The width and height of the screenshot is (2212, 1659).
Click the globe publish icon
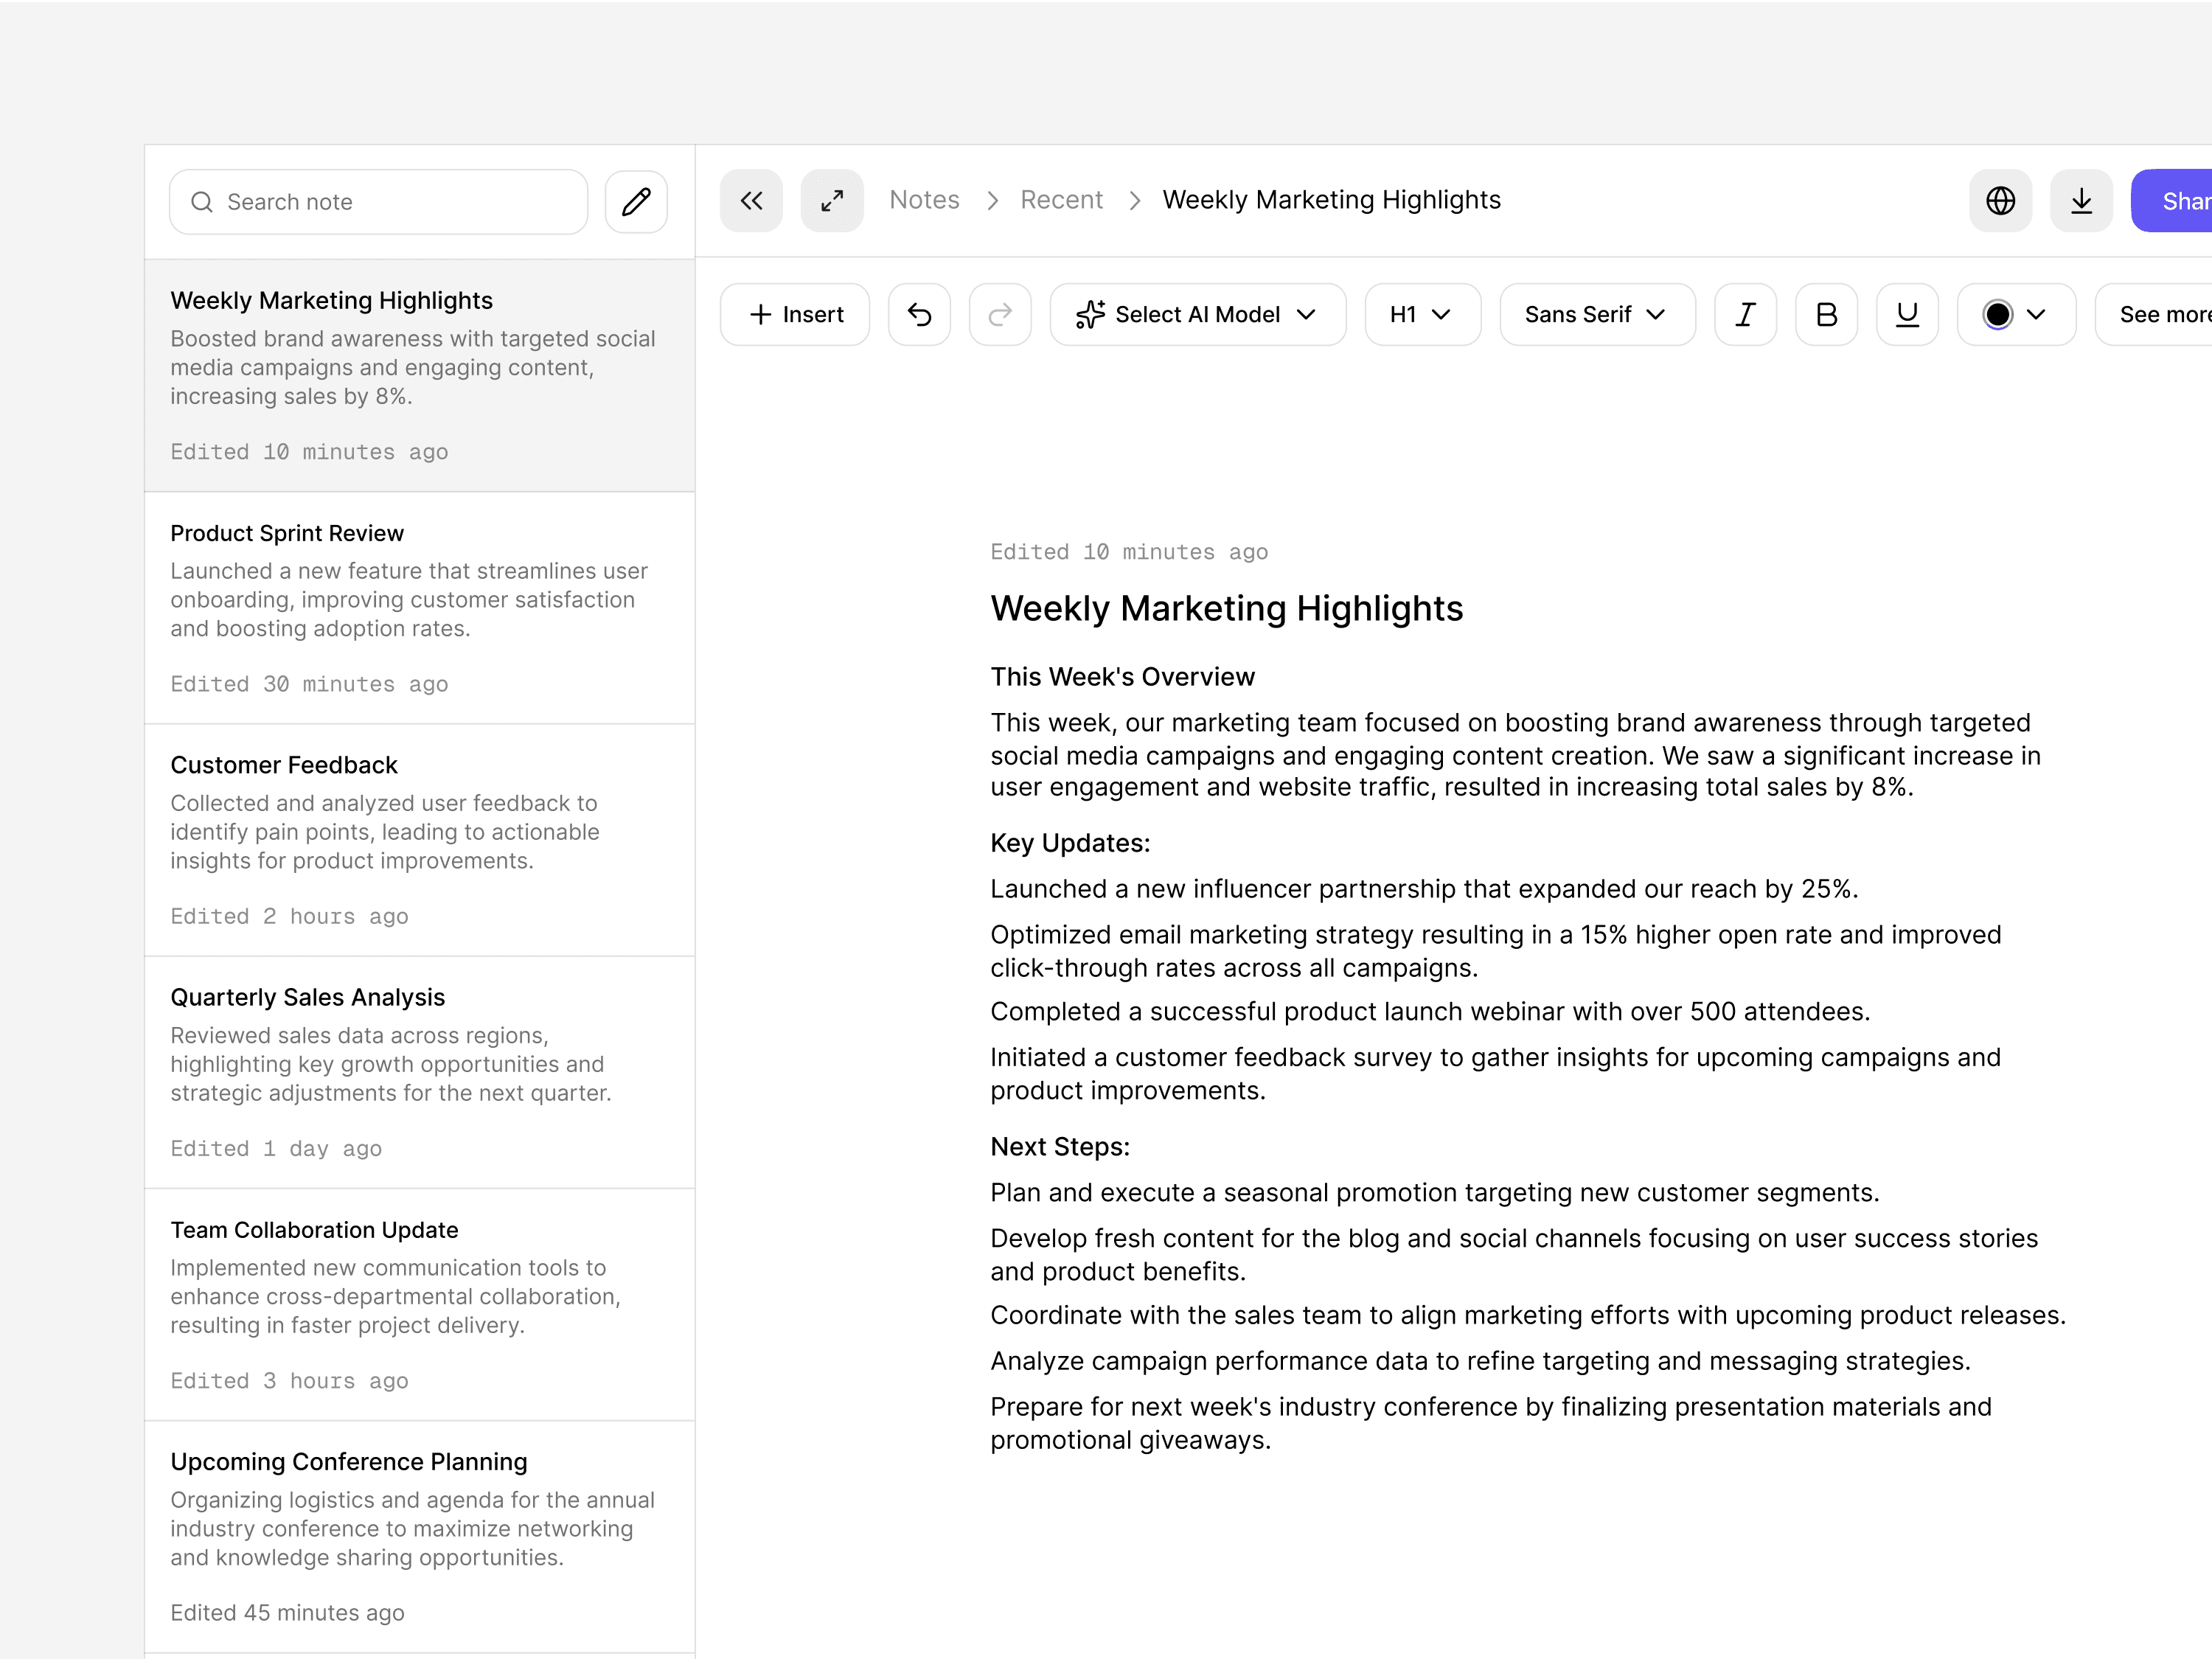pos(2000,200)
